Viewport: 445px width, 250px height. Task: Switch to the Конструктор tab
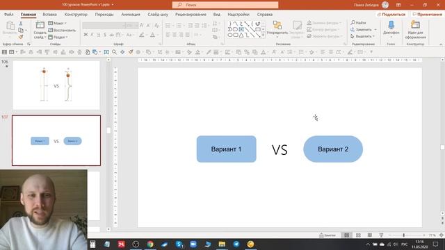pos(76,14)
